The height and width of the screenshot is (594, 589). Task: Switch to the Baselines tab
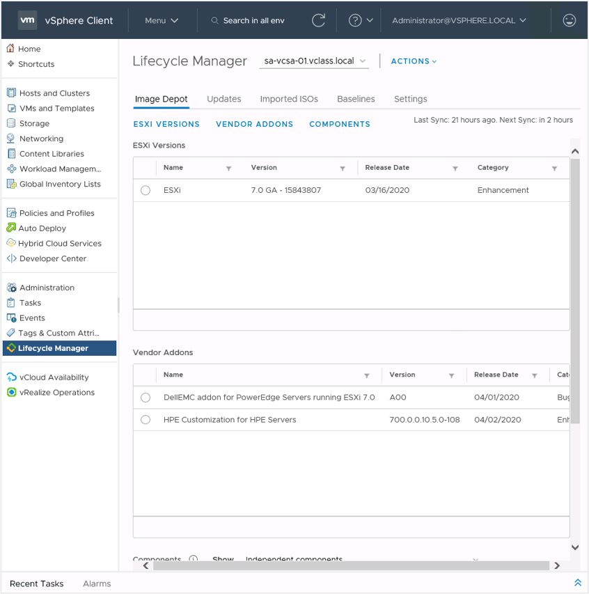pos(356,99)
